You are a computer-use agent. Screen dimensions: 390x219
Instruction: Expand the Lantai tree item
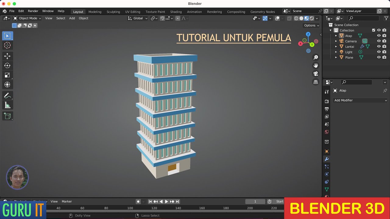pyautogui.click(x=336, y=47)
